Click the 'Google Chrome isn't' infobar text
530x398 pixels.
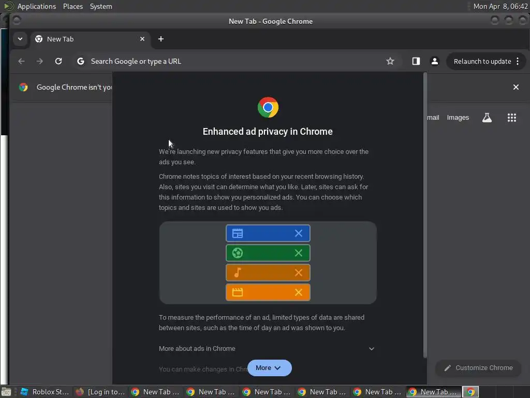[75, 87]
